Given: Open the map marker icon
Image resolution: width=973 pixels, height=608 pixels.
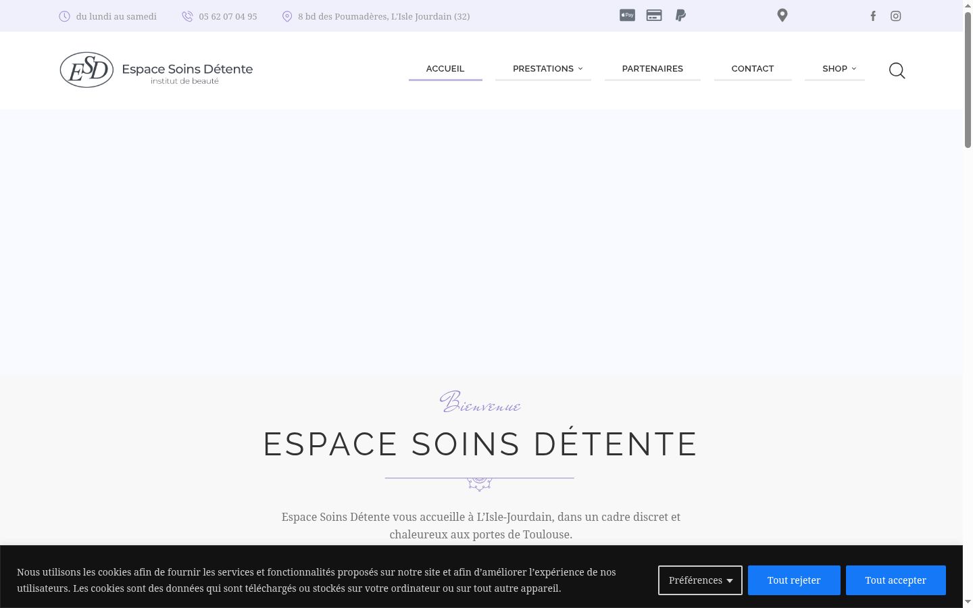Looking at the screenshot, I should click(782, 15).
